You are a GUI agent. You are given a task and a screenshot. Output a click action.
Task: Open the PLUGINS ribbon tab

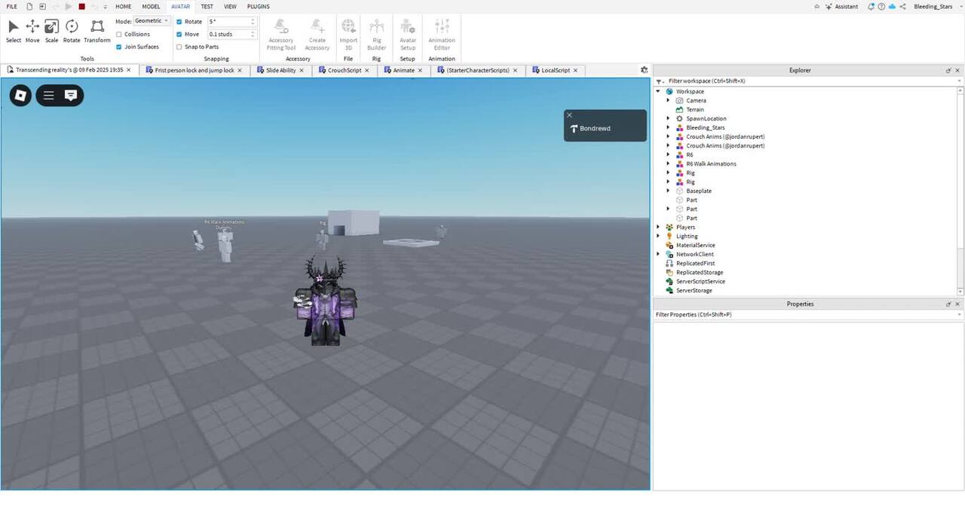point(259,7)
